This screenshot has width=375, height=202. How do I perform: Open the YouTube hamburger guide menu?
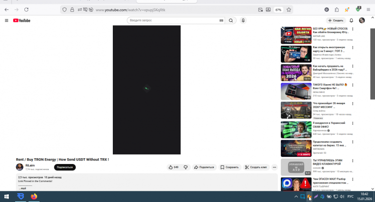pos(6,20)
